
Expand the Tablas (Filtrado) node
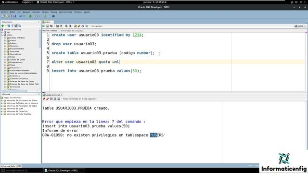tap(5, 38)
